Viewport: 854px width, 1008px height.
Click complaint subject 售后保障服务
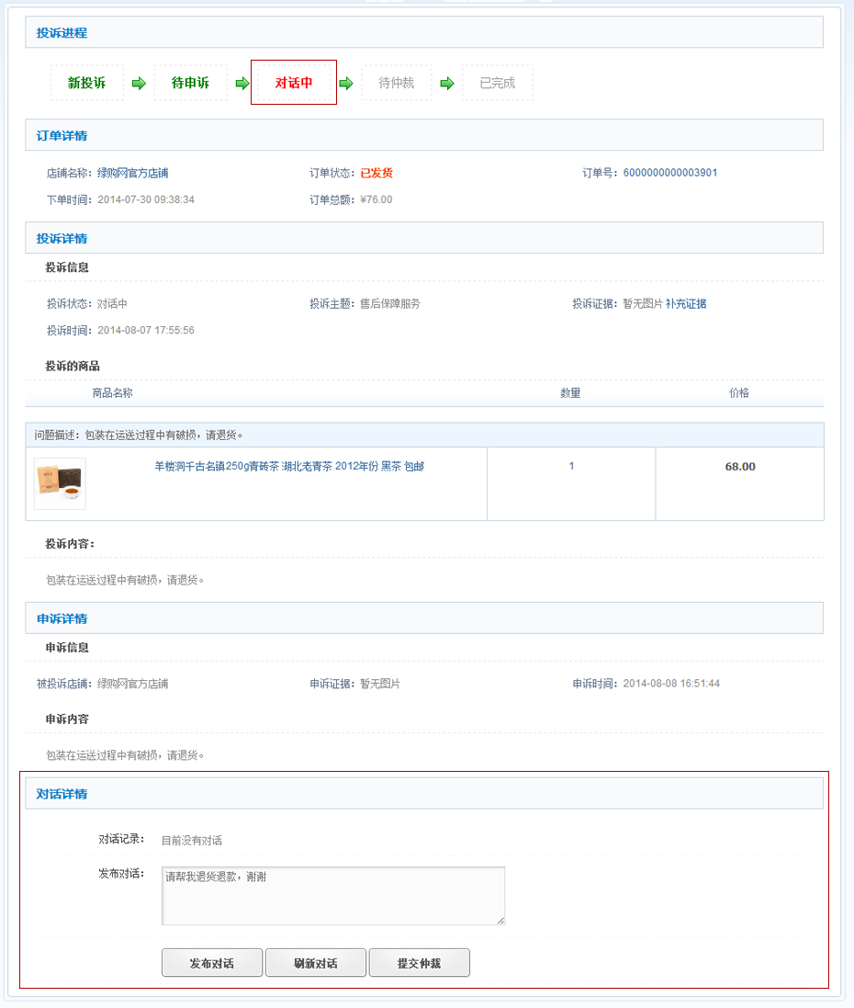click(x=390, y=303)
